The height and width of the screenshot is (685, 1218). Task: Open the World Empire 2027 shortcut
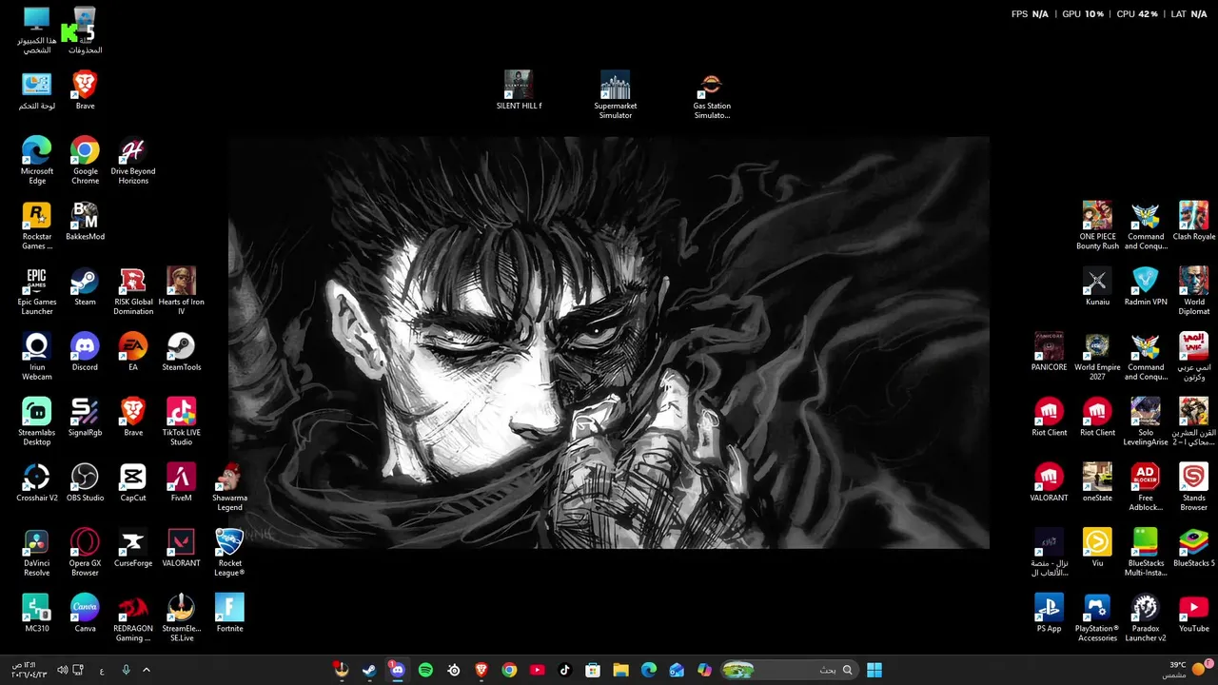point(1097,357)
